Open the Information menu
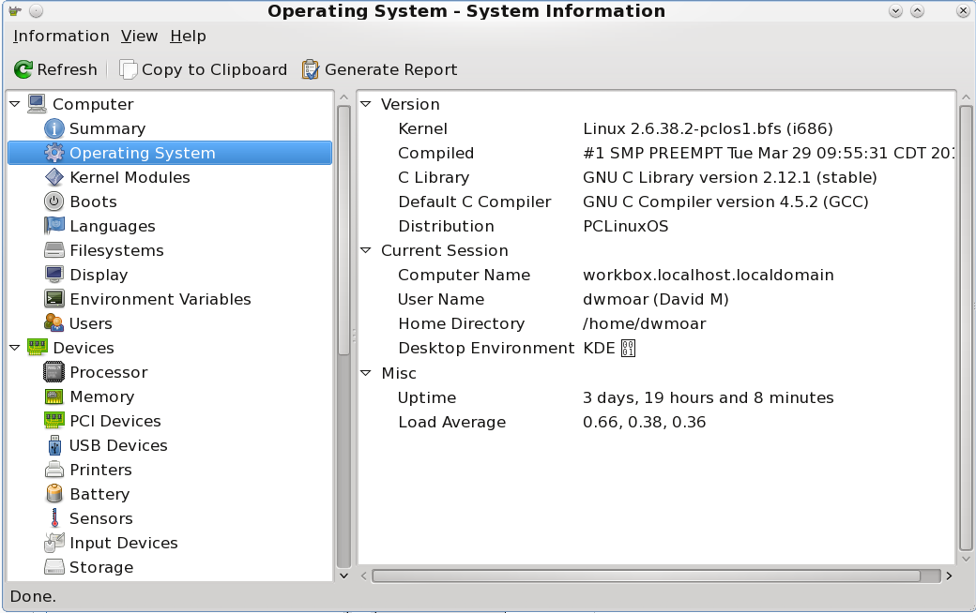The height and width of the screenshot is (613, 976). [61, 36]
